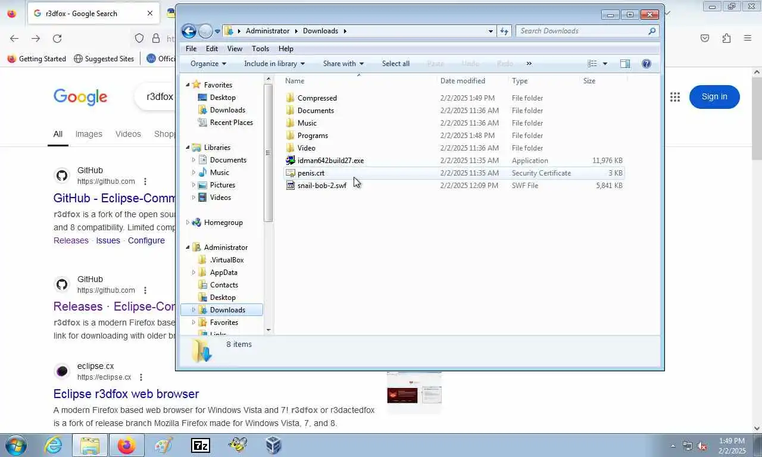
Task: Collapse the Favorites group in navigation pane
Action: pos(188,85)
